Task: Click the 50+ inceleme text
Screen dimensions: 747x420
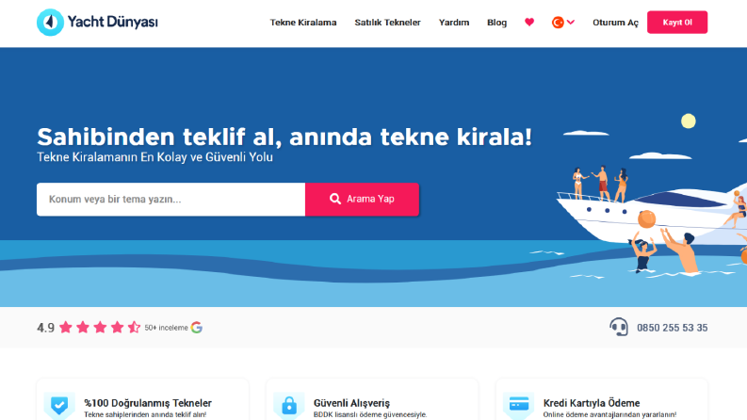Action: point(167,328)
